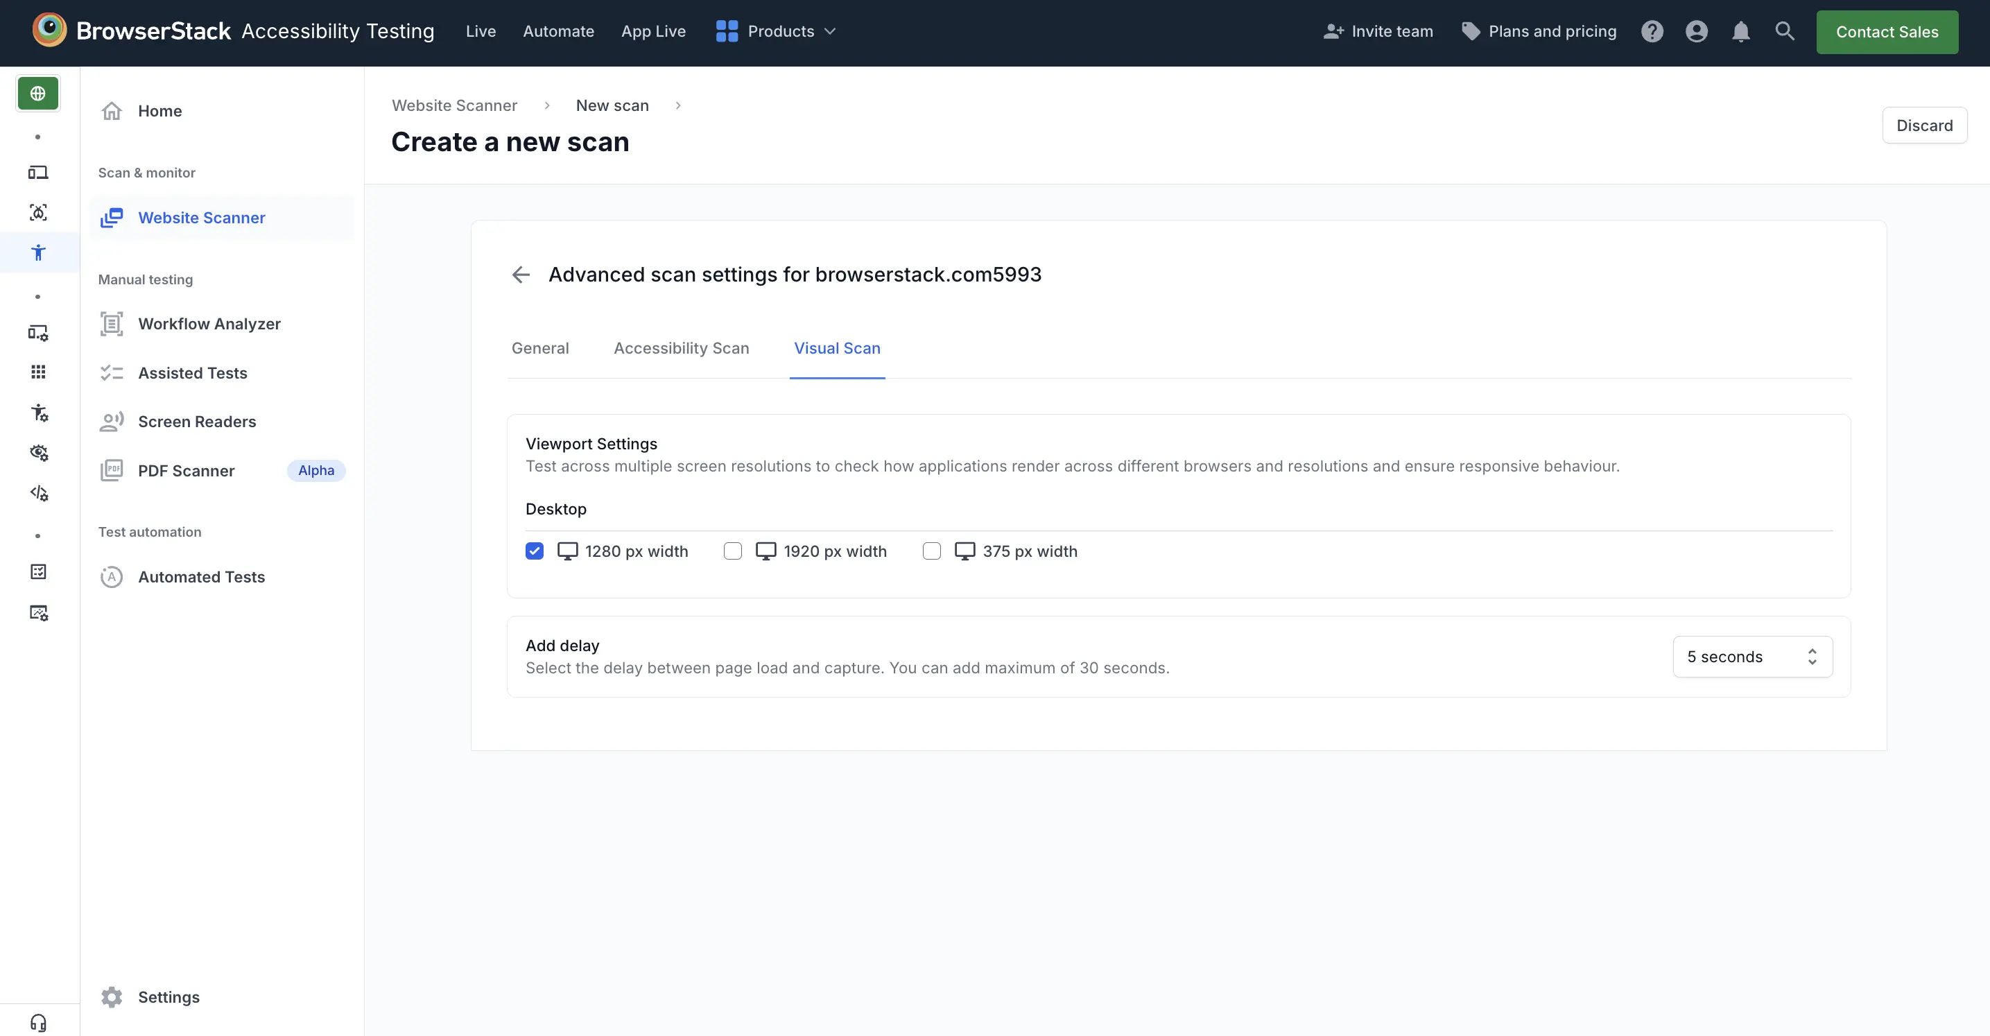Switch to the Accessibility Scan tab

coord(681,348)
